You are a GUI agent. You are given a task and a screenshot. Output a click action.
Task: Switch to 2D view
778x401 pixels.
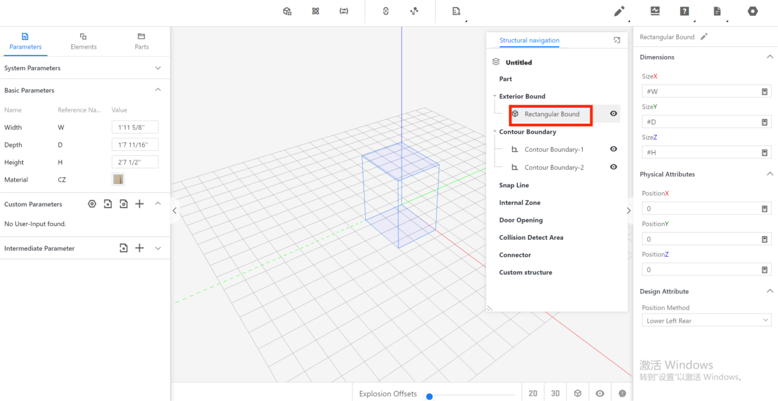coord(533,394)
